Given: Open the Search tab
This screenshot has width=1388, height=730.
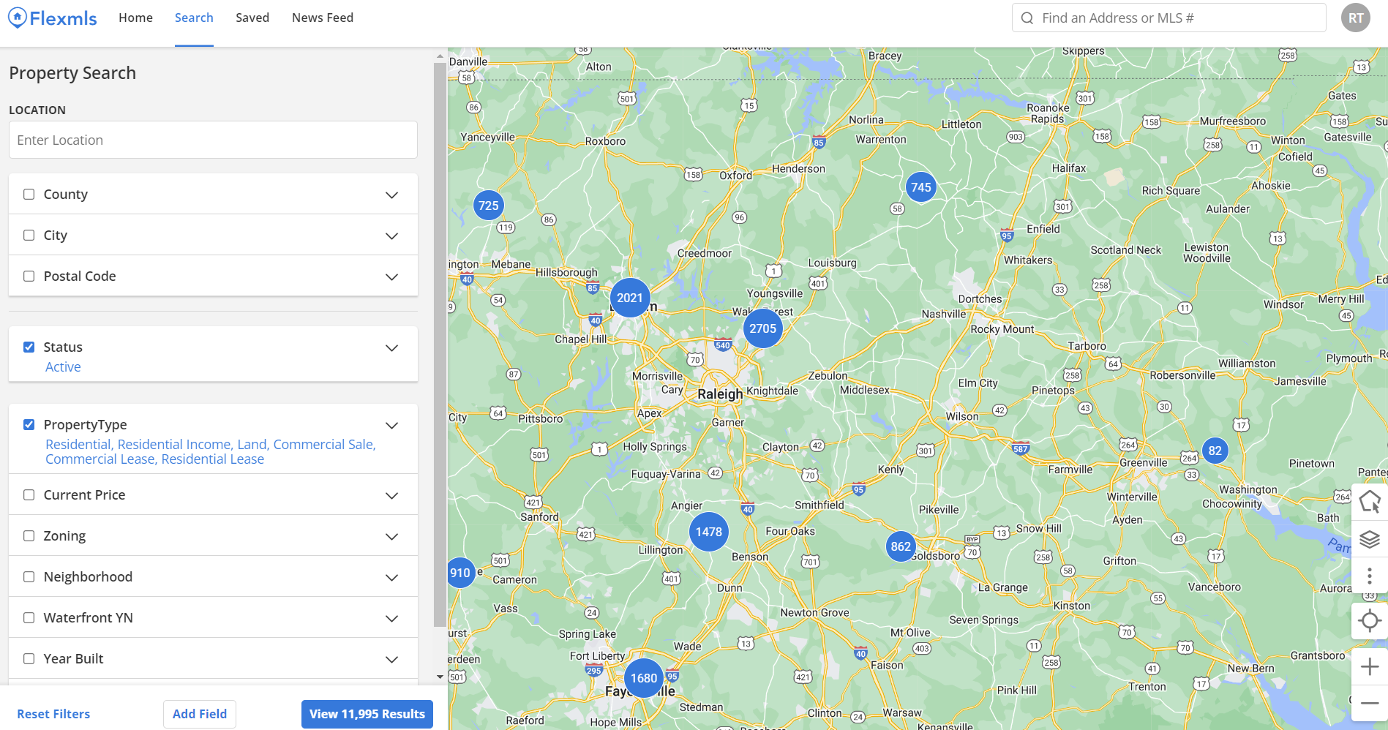Looking at the screenshot, I should pos(194,18).
